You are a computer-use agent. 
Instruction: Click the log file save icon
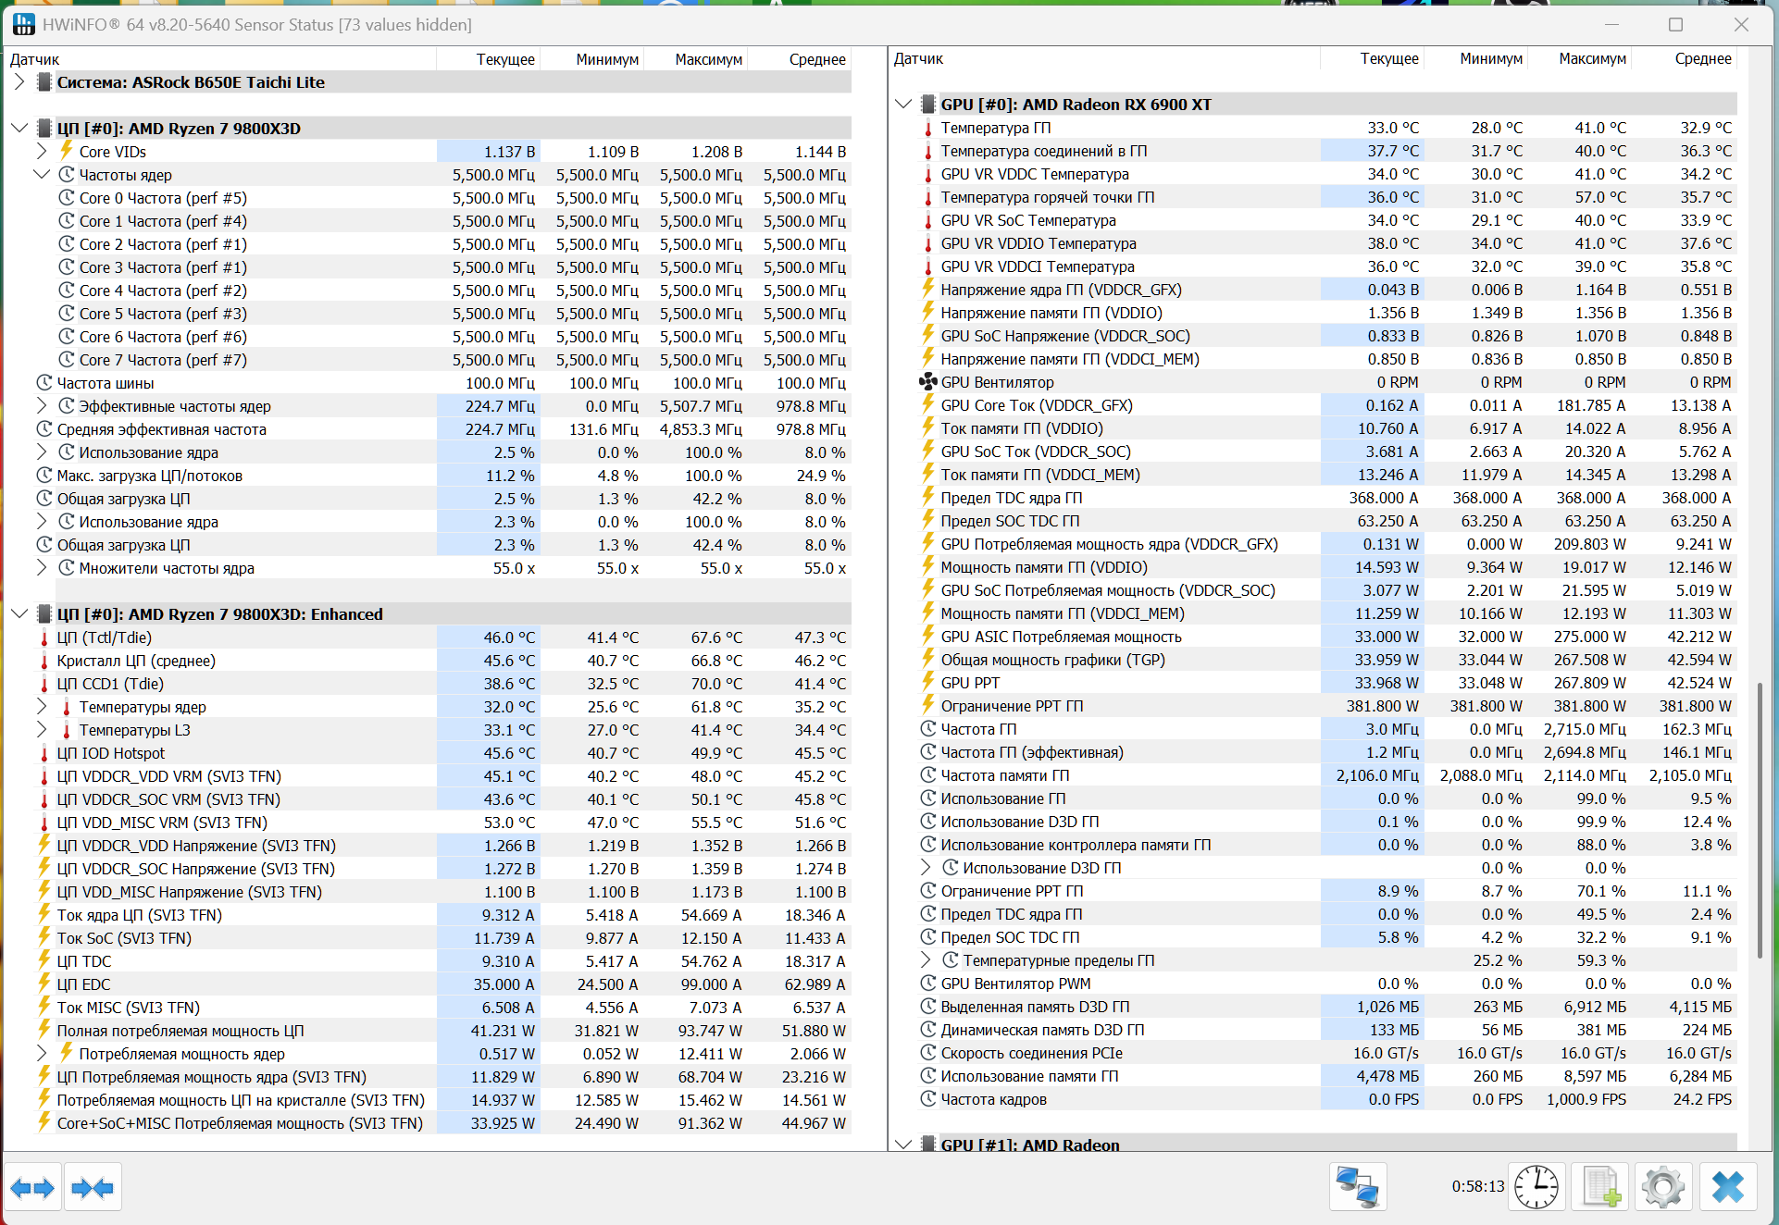[x=1601, y=1187]
